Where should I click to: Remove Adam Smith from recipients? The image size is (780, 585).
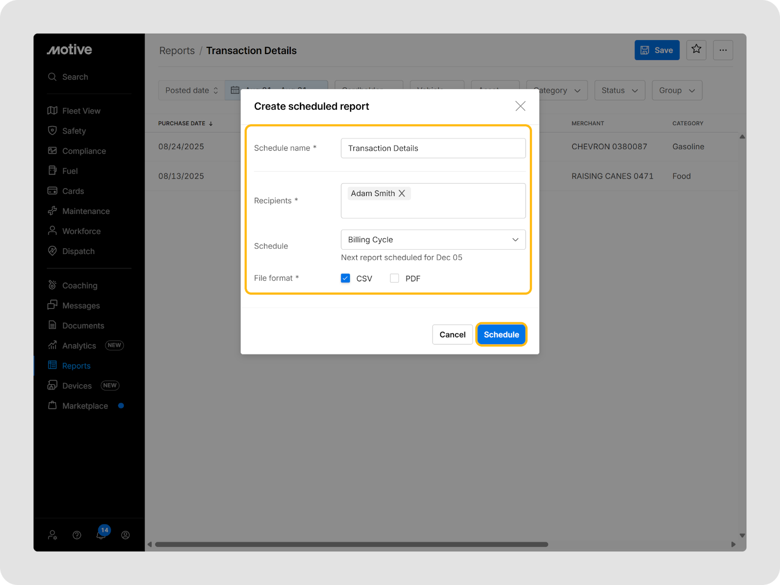pyautogui.click(x=402, y=194)
